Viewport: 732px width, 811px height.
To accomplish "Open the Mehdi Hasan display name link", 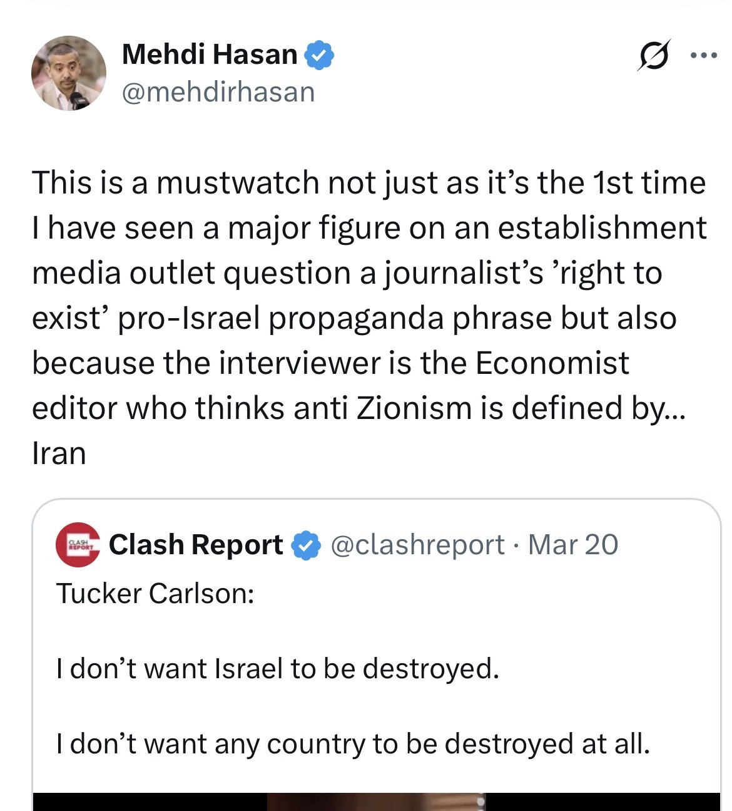I will click(x=210, y=54).
